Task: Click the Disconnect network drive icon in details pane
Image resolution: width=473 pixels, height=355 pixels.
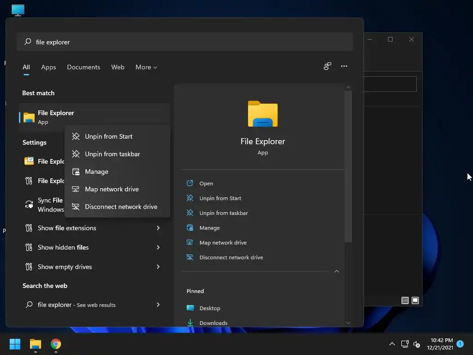Action: 190,257
